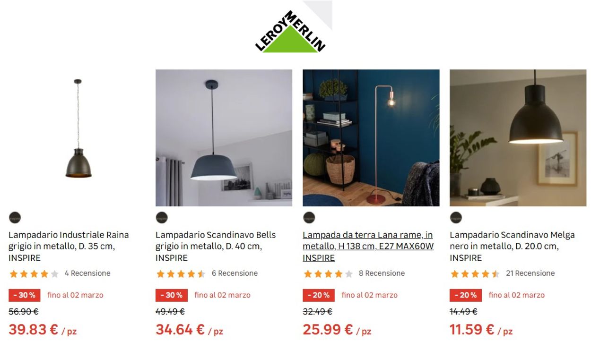Open the Lampada da terra Lana rame link
Viewport: 591px width, 341px height.
pyautogui.click(x=368, y=247)
